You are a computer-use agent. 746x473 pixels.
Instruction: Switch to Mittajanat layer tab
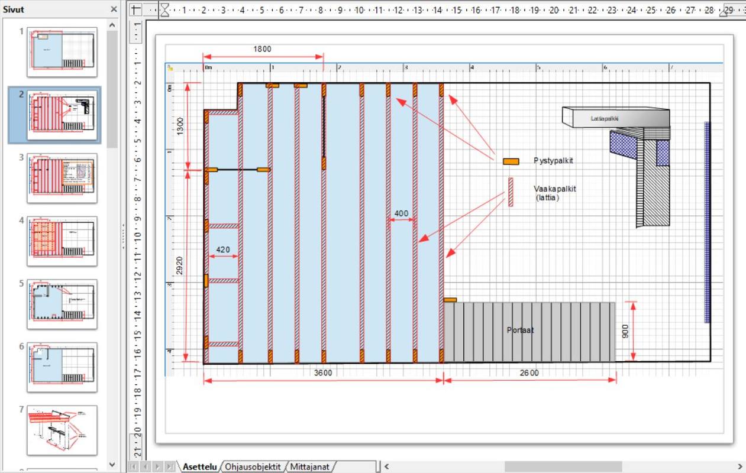click(310, 466)
